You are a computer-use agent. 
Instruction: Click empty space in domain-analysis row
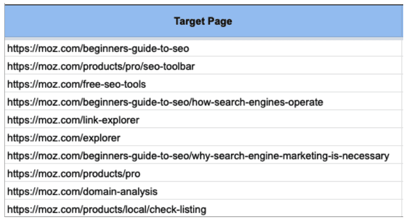coord(279,192)
